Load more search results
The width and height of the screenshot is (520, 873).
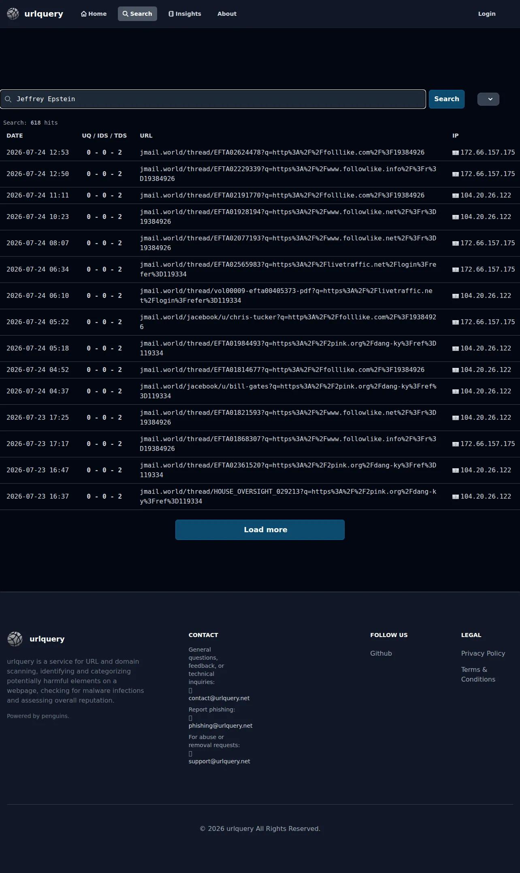tap(260, 530)
